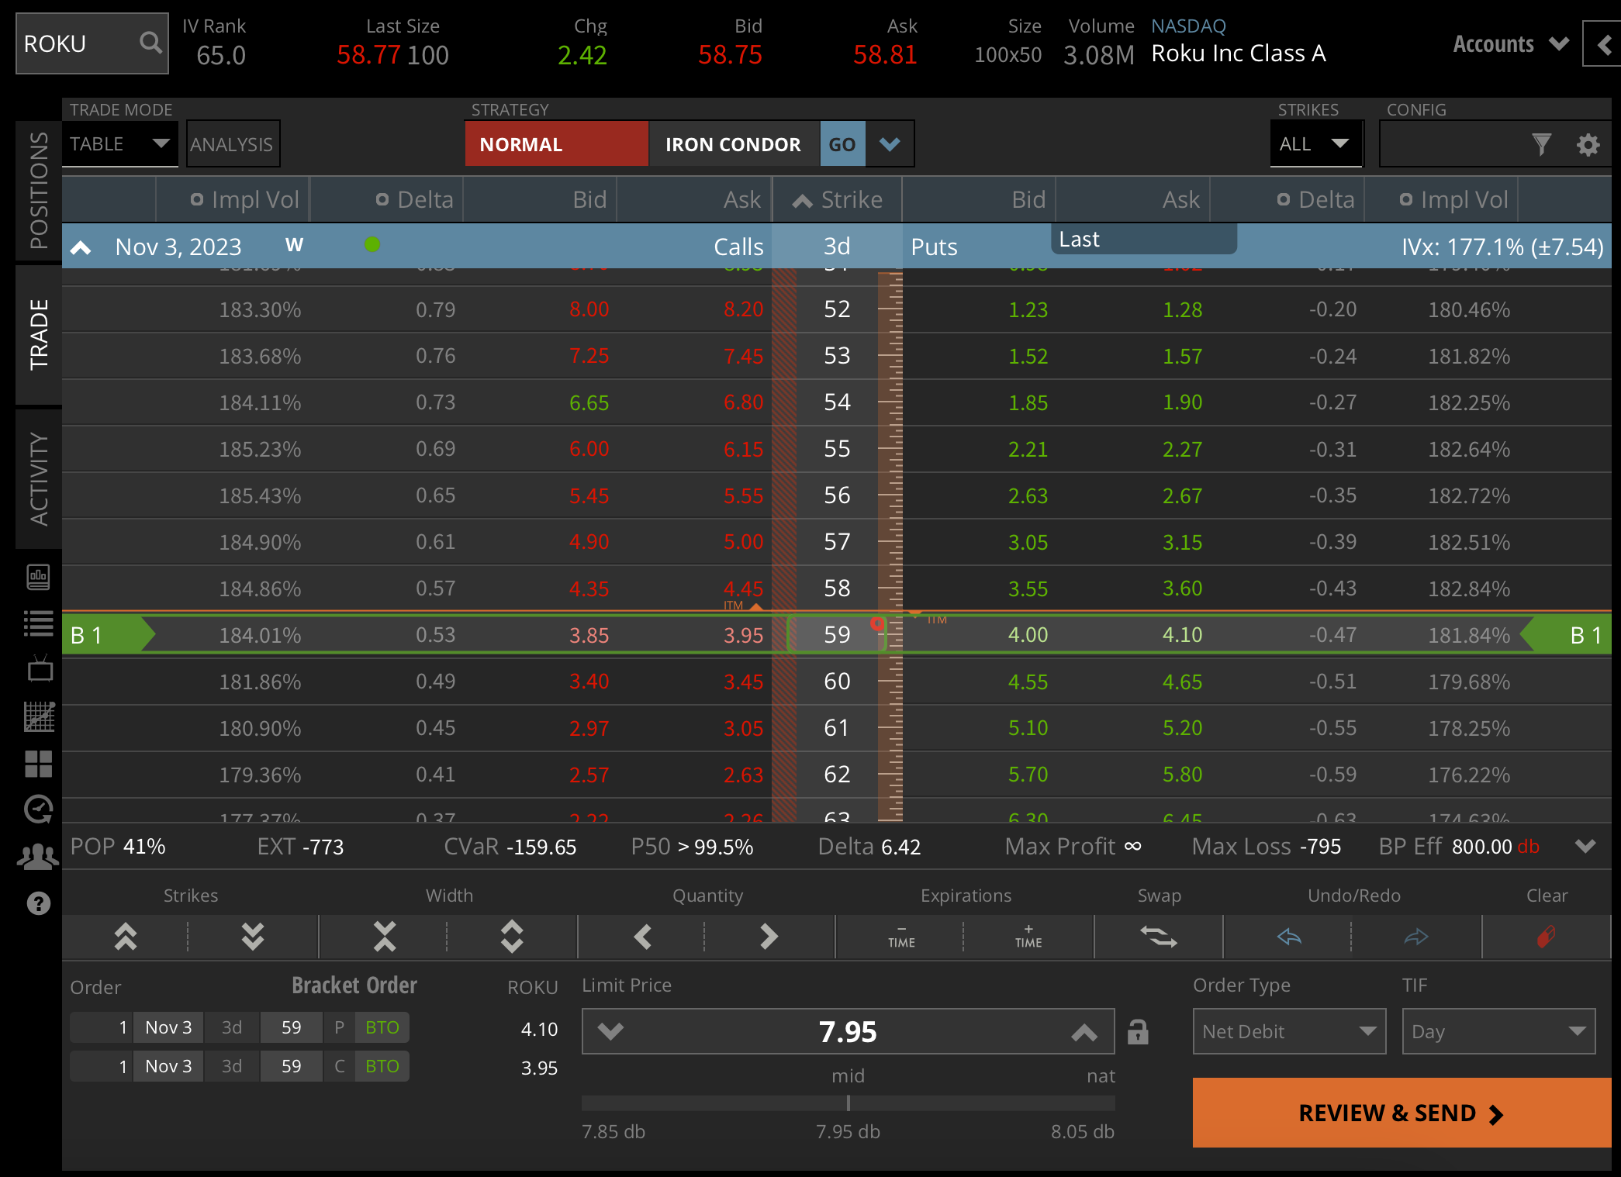Click the help question mark icon
The width and height of the screenshot is (1621, 1177).
point(39,903)
